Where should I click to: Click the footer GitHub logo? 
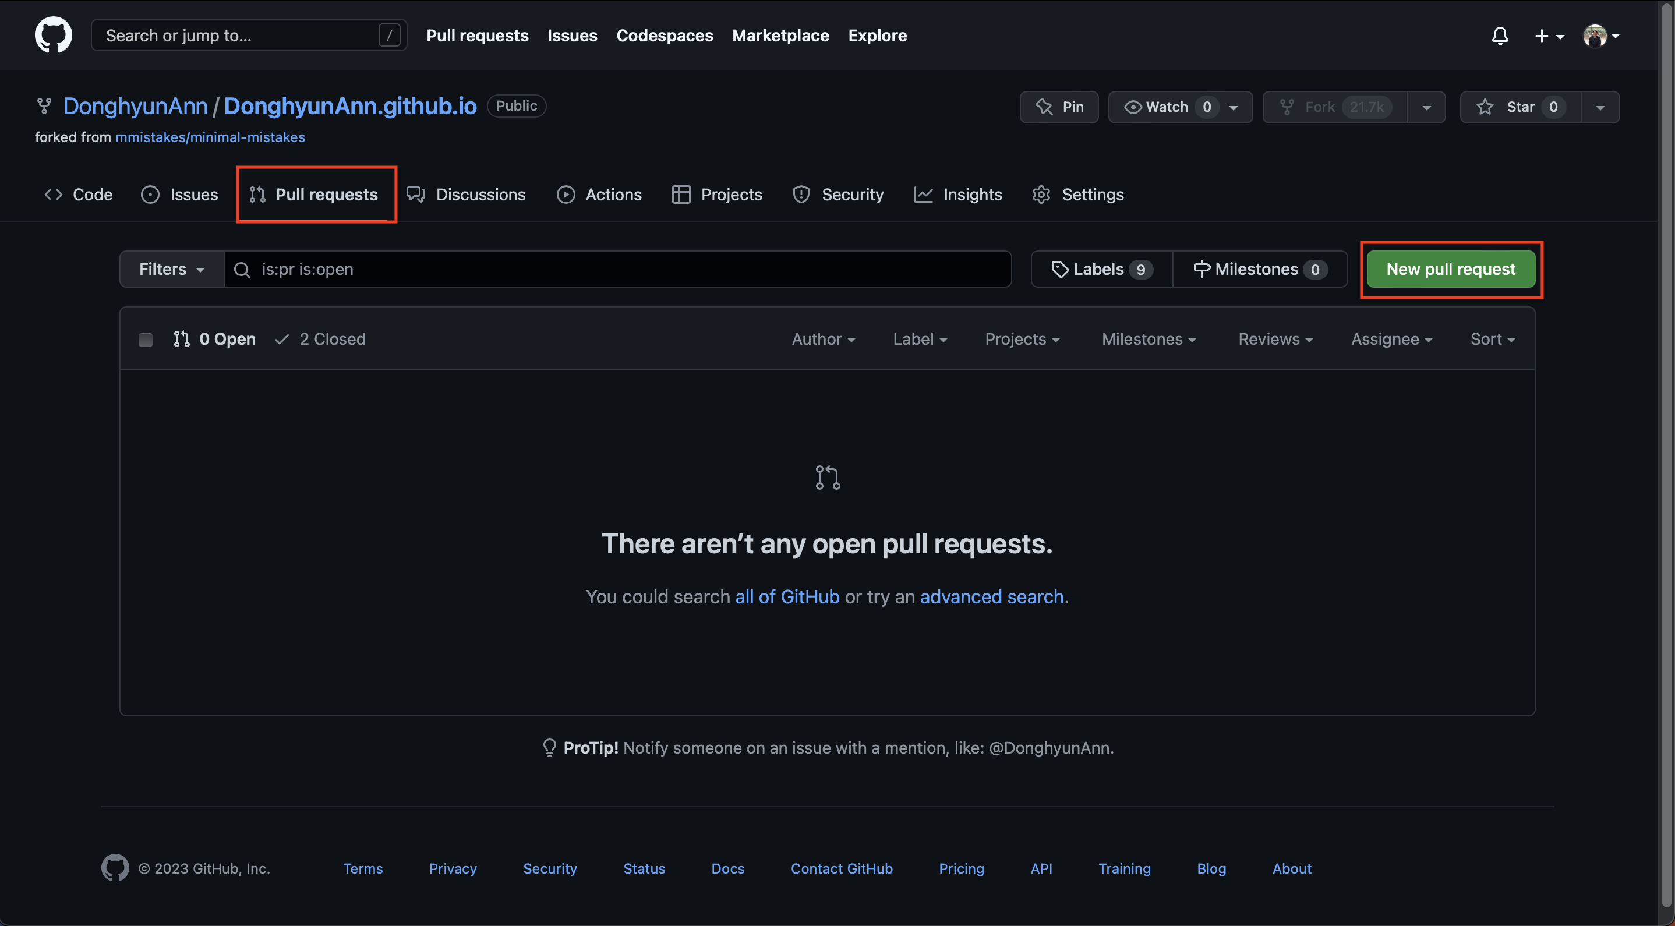point(115,868)
